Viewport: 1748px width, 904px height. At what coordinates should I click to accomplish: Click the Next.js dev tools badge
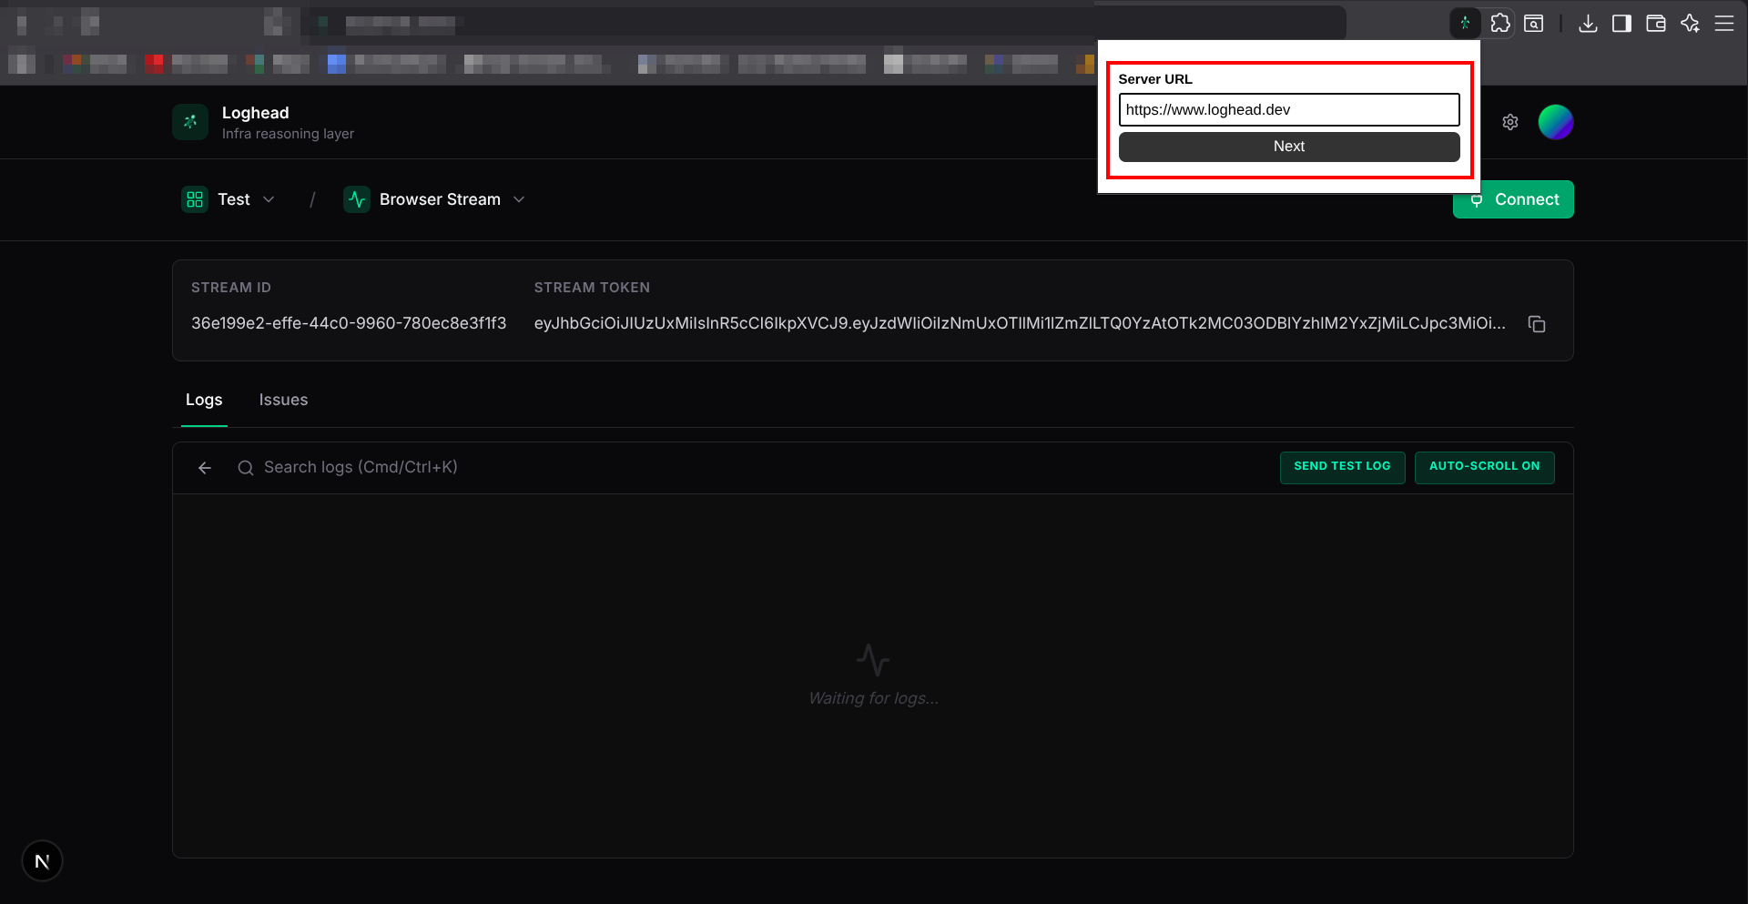tap(42, 861)
